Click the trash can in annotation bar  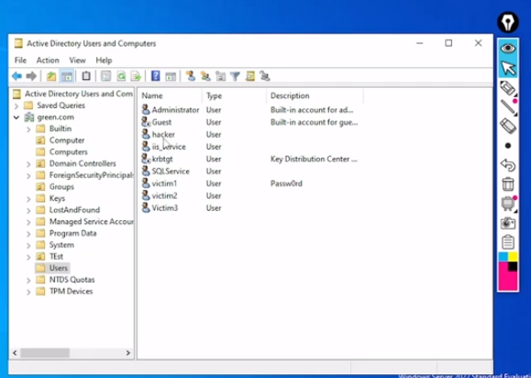tap(508, 184)
